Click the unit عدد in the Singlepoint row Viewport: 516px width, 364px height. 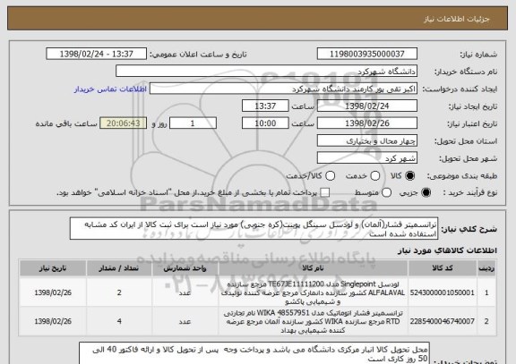185,292
